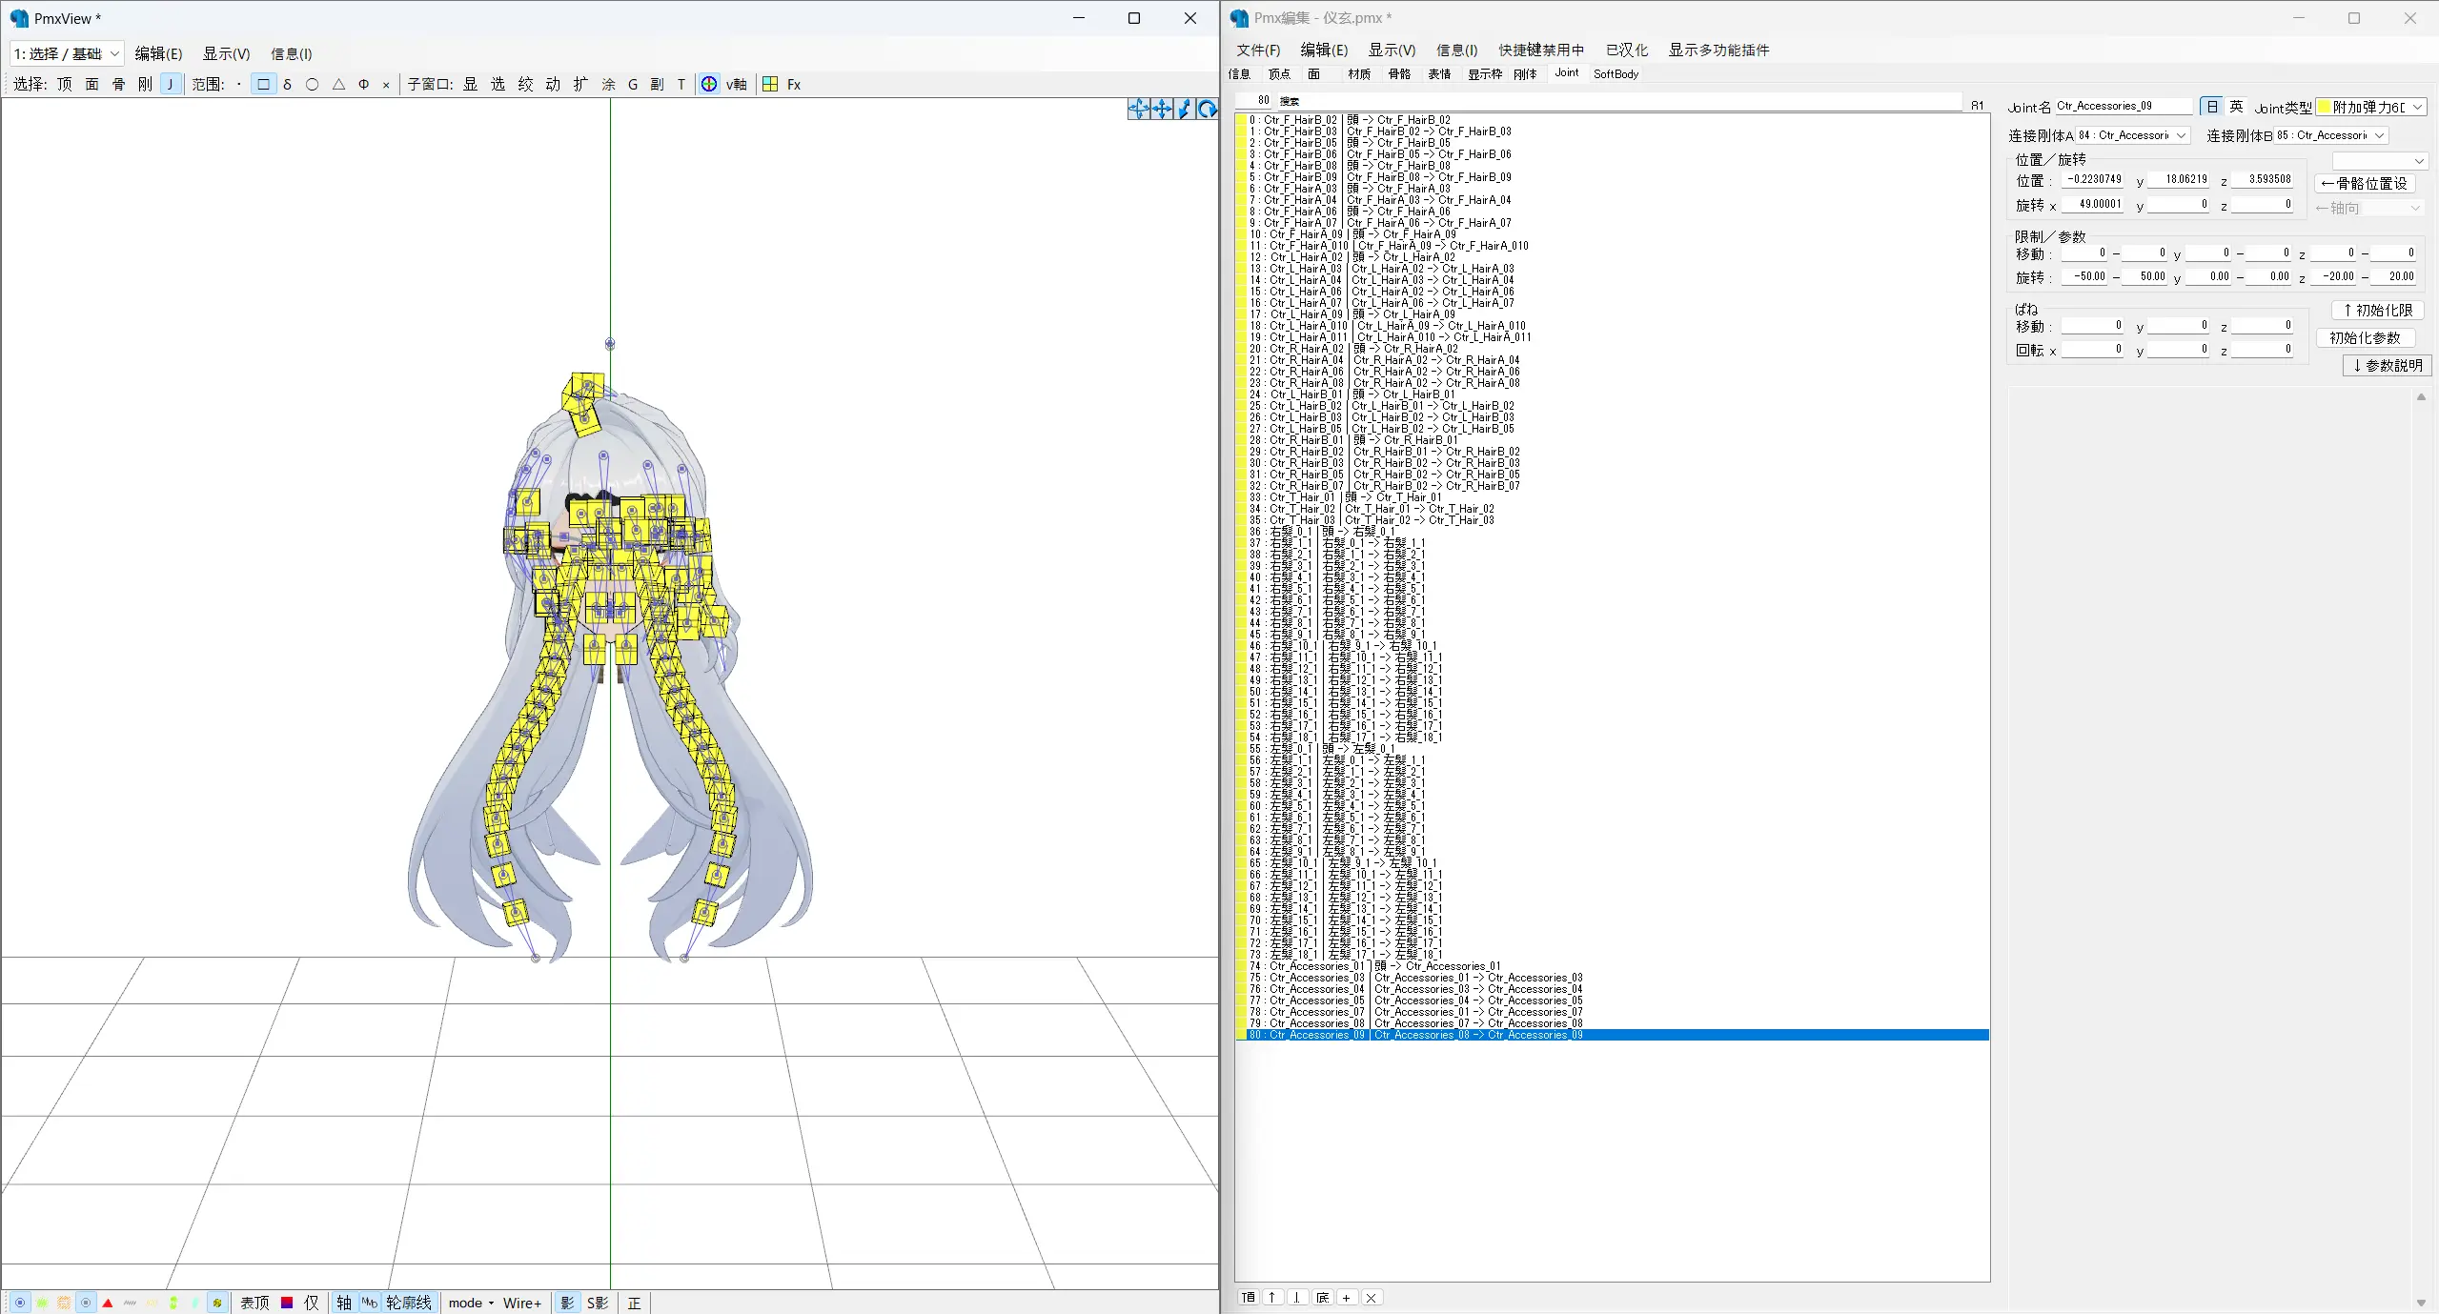The width and height of the screenshot is (2439, 1314).
Task: Open the Joint类型 dropdown
Action: coord(2370,108)
